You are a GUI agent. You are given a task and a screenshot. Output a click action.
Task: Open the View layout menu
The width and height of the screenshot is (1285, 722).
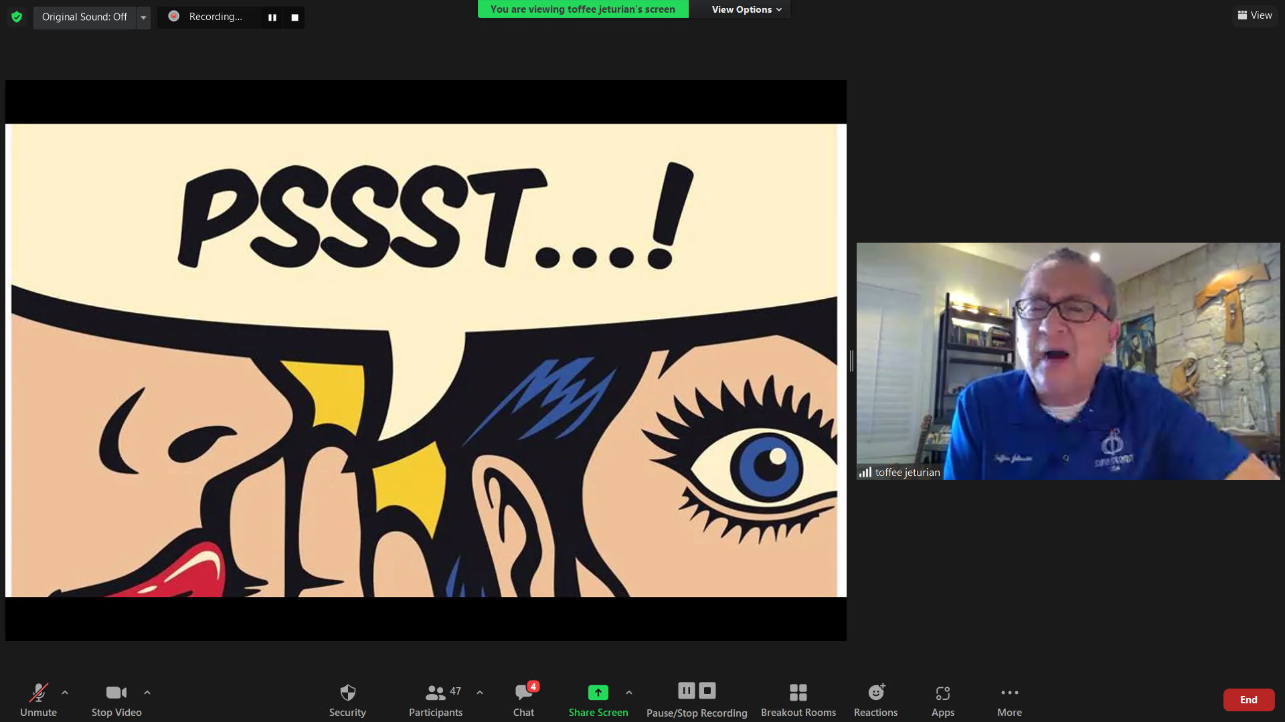pos(1255,15)
